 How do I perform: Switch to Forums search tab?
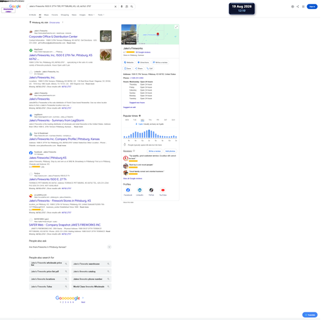coord(55,15)
